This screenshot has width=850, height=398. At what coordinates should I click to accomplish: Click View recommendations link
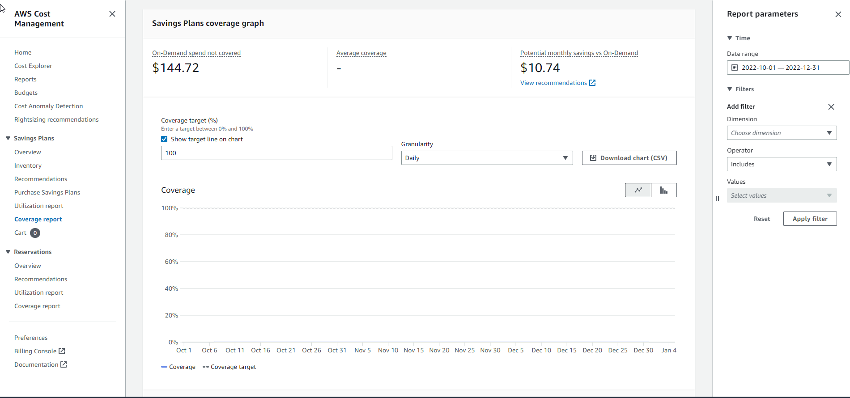553,83
